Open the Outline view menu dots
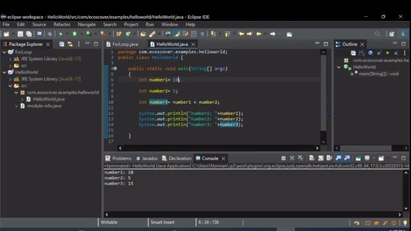This screenshot has width=411, height=231. point(405,53)
